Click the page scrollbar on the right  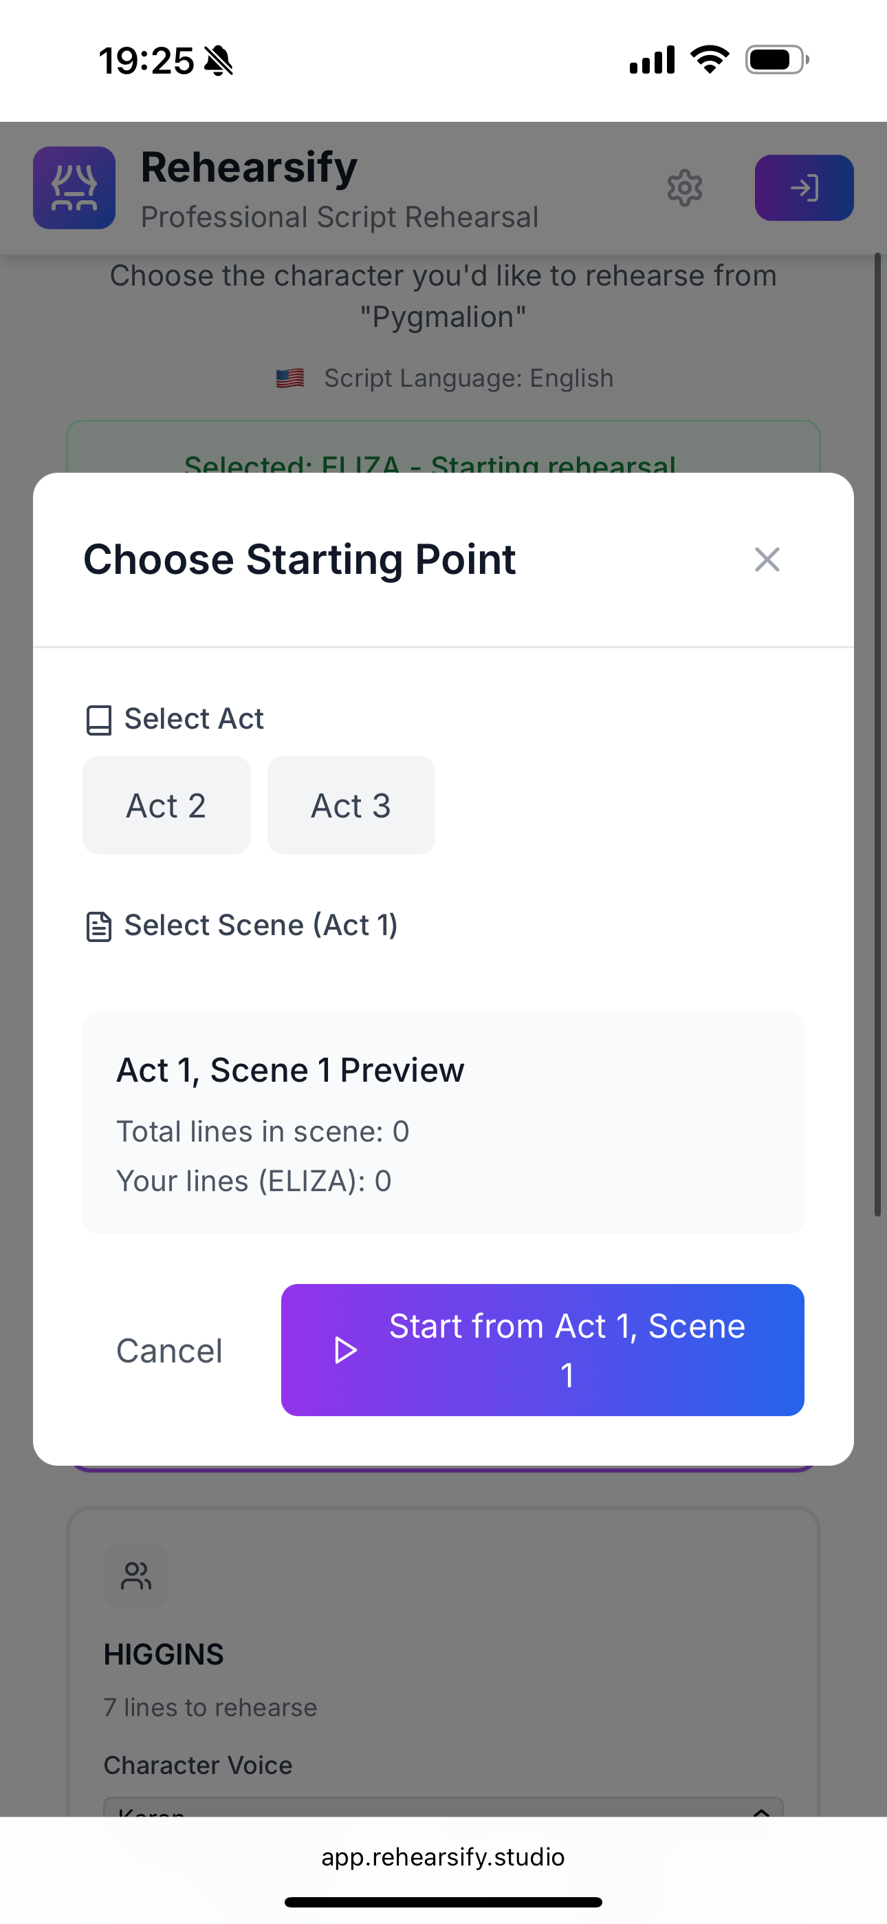(x=877, y=736)
